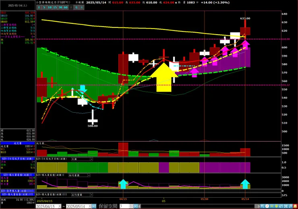Switch to the monthly (月) chart button
This screenshot has width=298, height=209.
(x=81, y=7)
